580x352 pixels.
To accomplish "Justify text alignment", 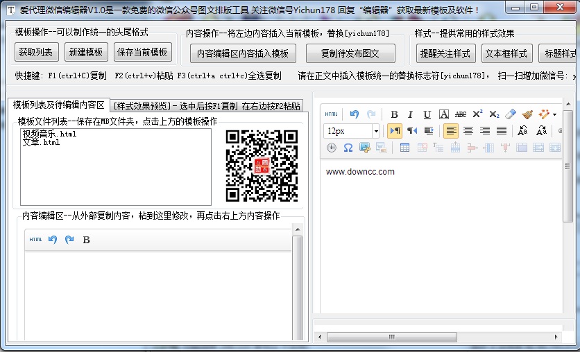I will [x=502, y=131].
